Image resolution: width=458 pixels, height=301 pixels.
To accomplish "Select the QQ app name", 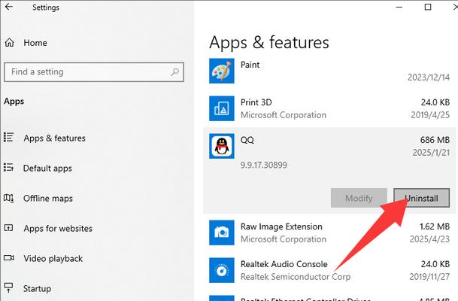I will 247,140.
